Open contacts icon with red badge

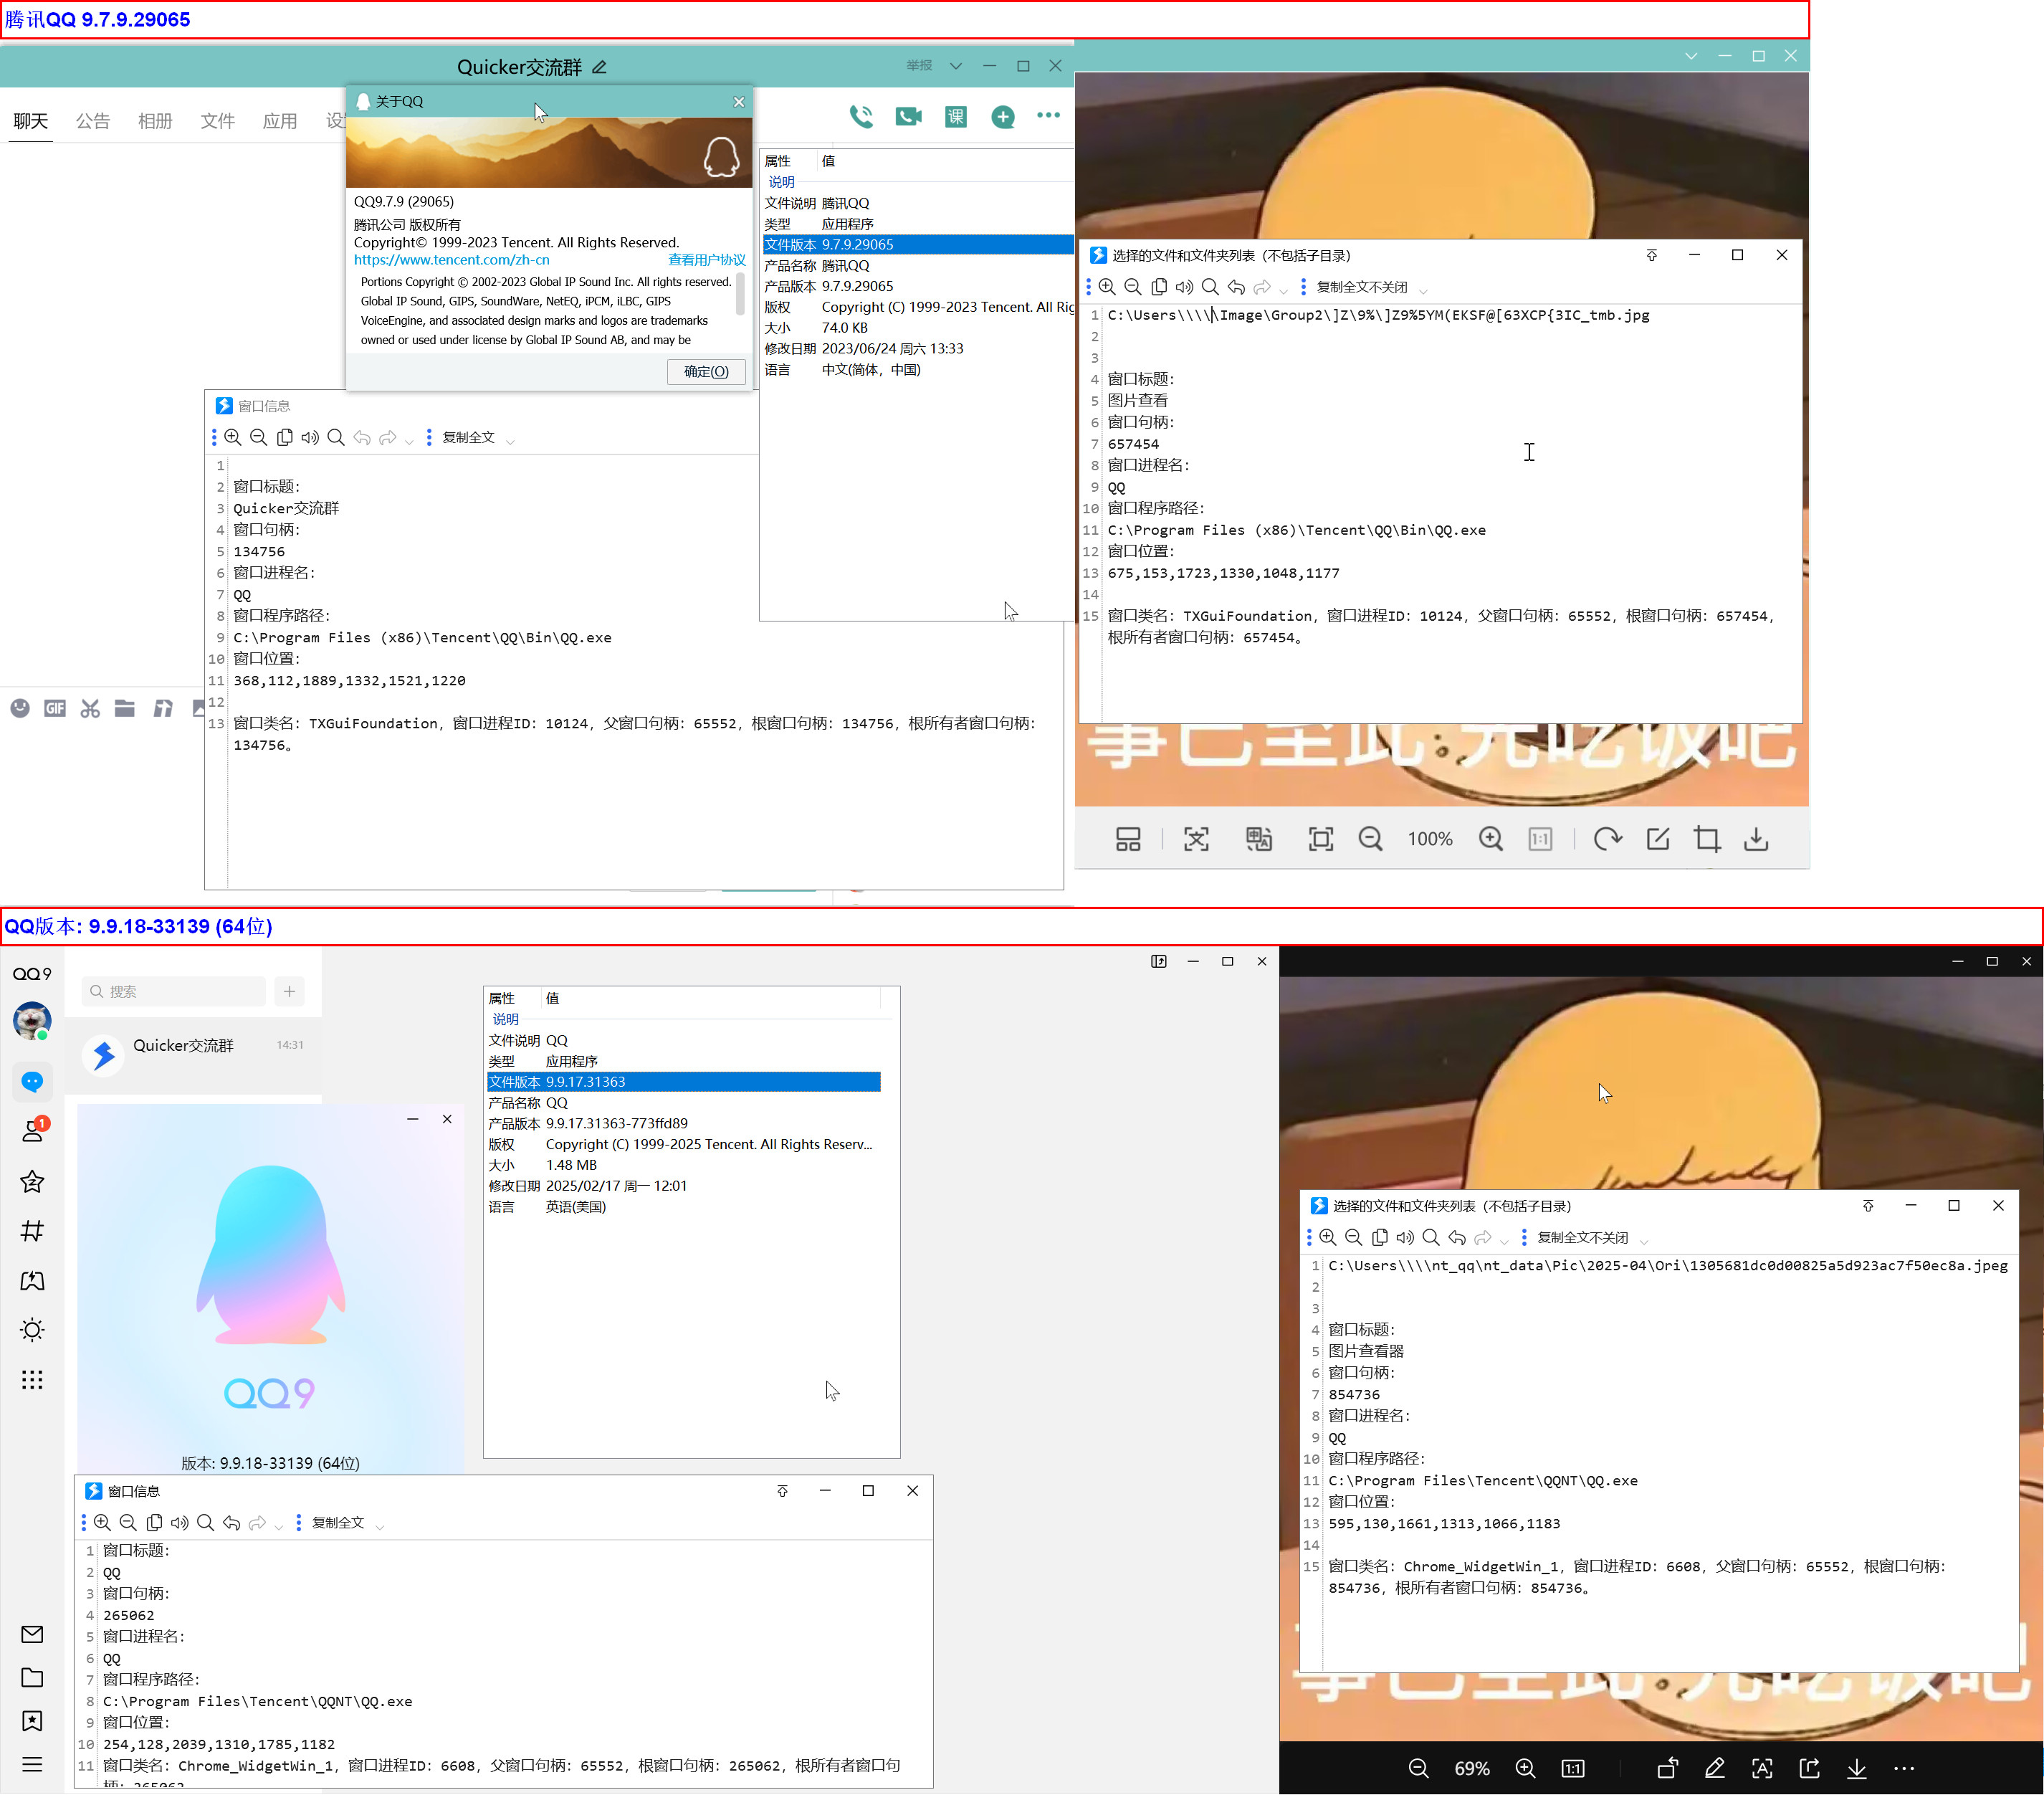(33, 1130)
